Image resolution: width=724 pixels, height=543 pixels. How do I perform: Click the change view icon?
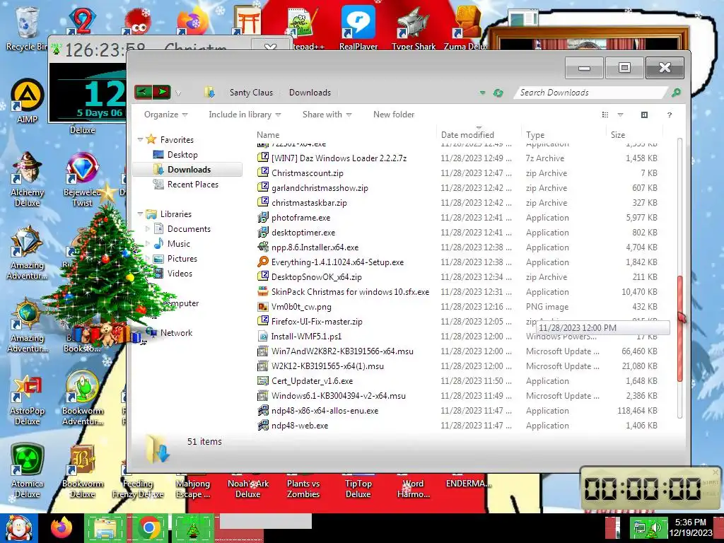[605, 115]
